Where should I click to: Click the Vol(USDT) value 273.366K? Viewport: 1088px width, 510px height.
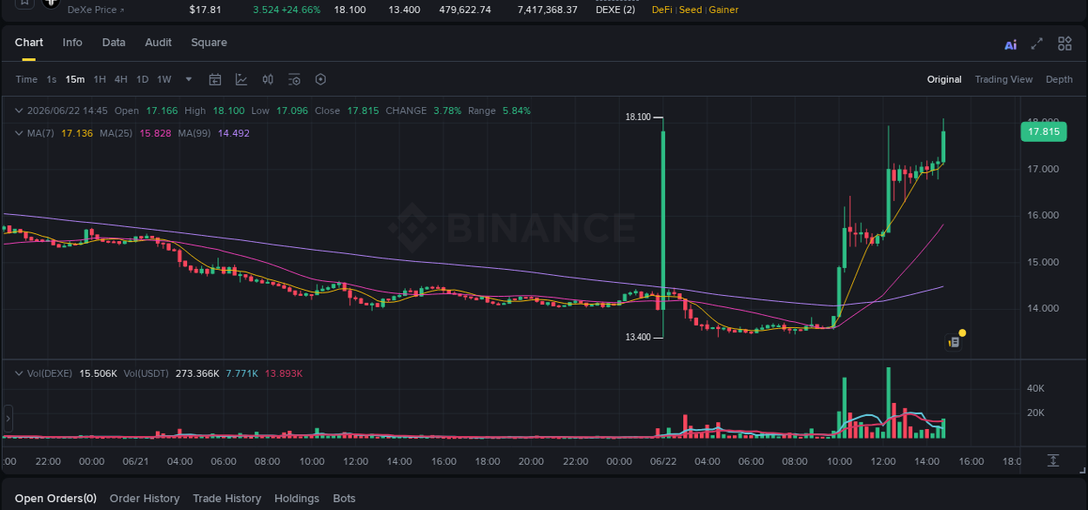tap(196, 373)
